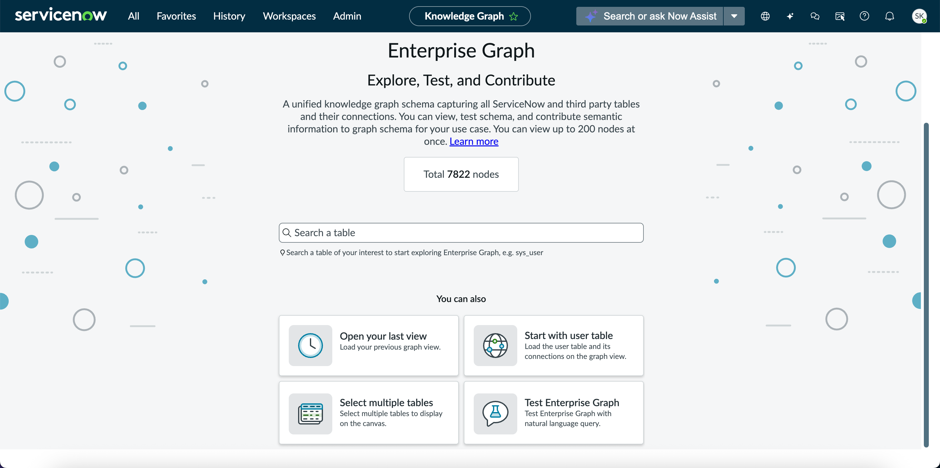
Task: Open the Open your last view card
Action: [369, 346]
